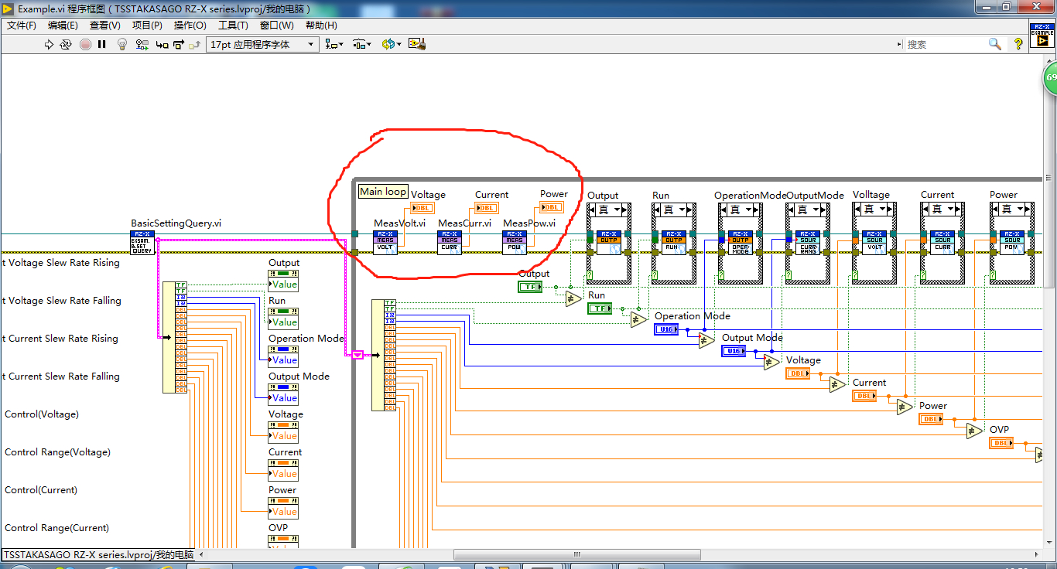Open the context help question mark
1057x569 pixels.
[x=1018, y=45]
